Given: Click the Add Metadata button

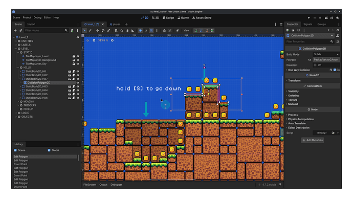Looking at the screenshot, I should (313, 140).
